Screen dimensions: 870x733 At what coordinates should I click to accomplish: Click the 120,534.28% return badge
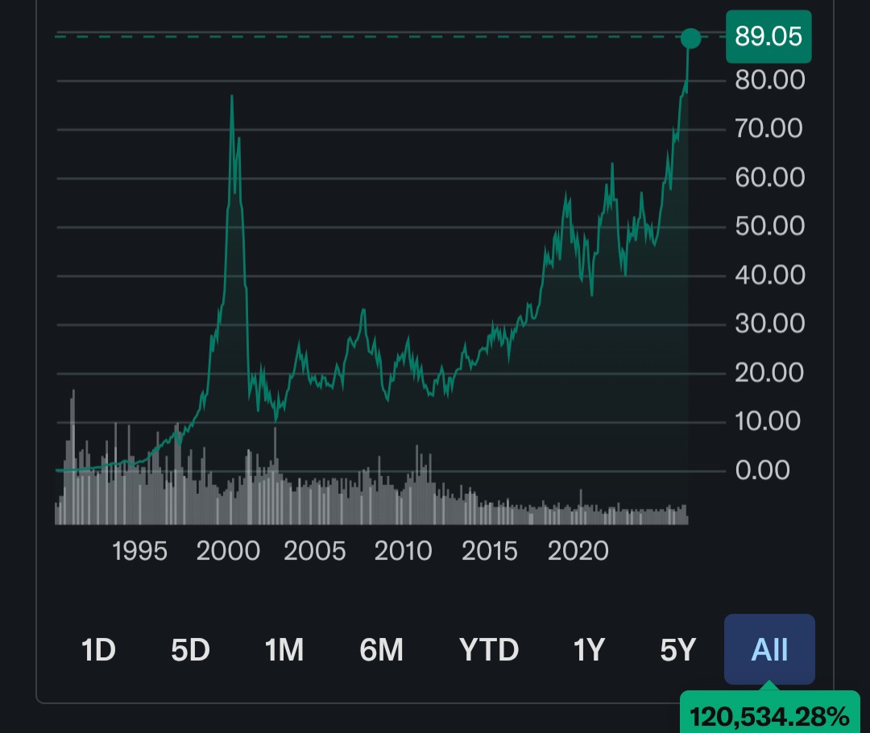tap(769, 715)
